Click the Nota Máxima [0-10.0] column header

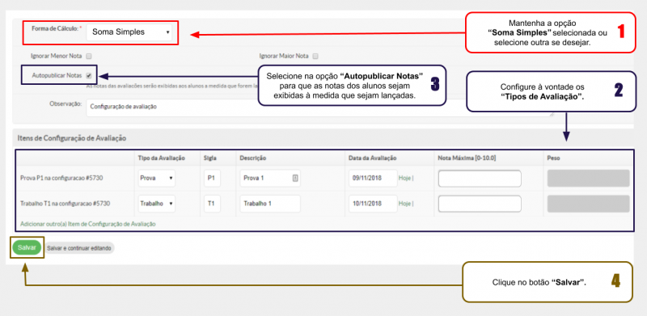pyautogui.click(x=467, y=158)
